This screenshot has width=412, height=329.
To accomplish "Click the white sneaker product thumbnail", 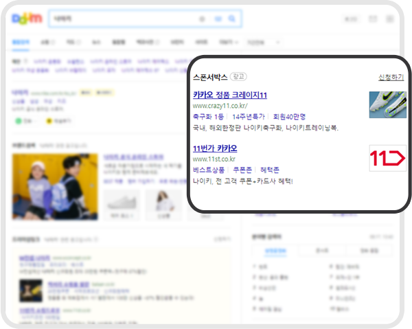I will [122, 205].
